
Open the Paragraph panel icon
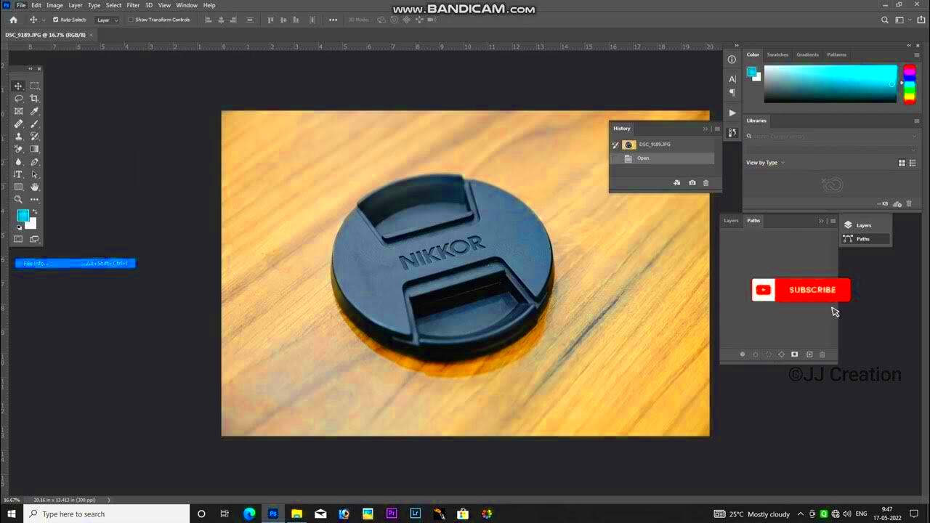732,93
